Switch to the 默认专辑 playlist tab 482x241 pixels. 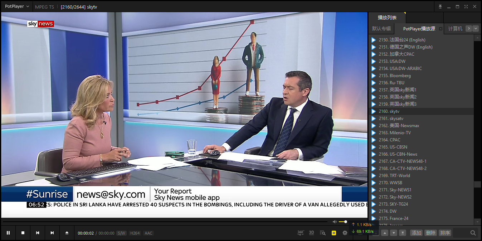381,29
